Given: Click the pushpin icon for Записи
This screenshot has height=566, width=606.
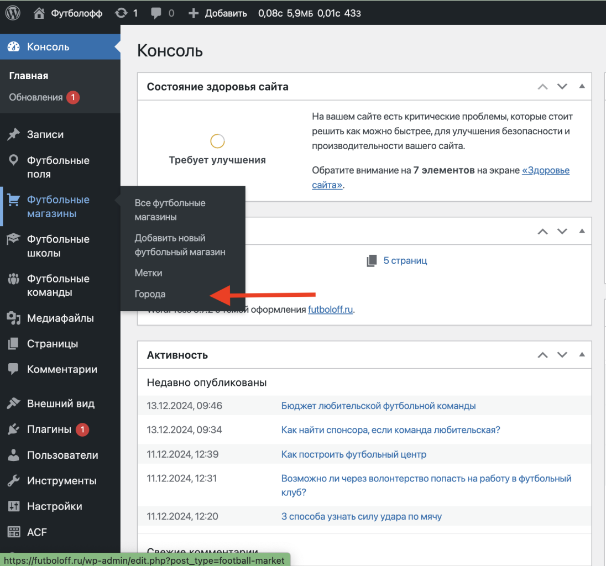Looking at the screenshot, I should 13,134.
